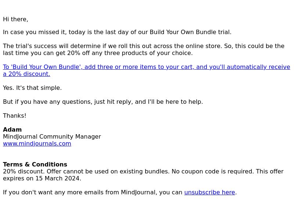Click the 'Yes. It's that simple.' line
Screen dimensions: 294x220
[32, 88]
